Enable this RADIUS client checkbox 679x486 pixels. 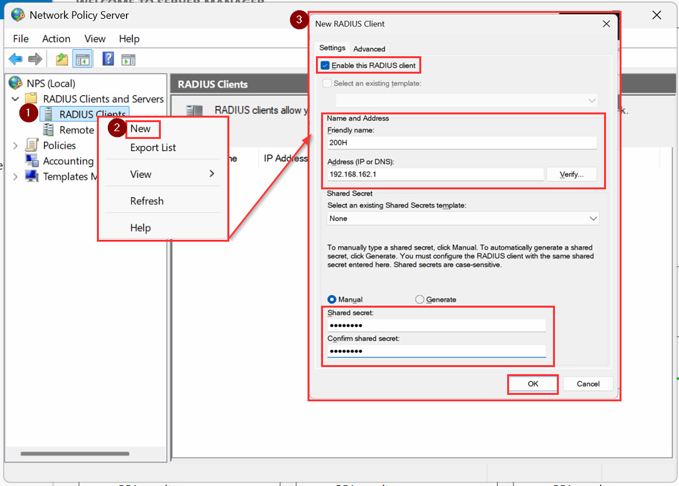pos(325,65)
